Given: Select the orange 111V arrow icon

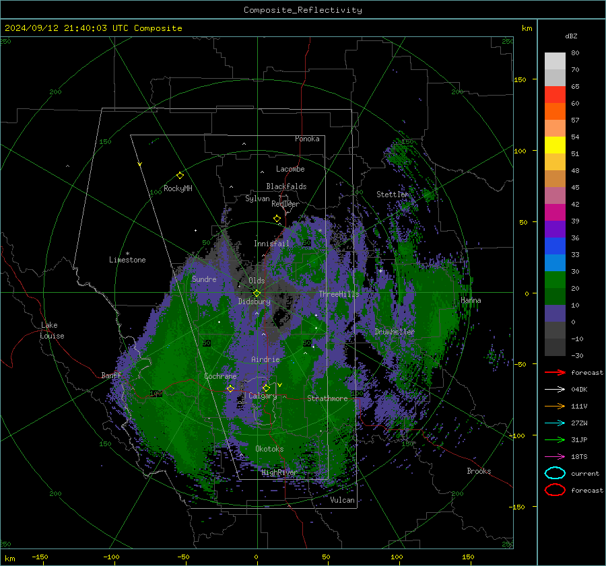Looking at the screenshot, I should pyautogui.click(x=555, y=406).
